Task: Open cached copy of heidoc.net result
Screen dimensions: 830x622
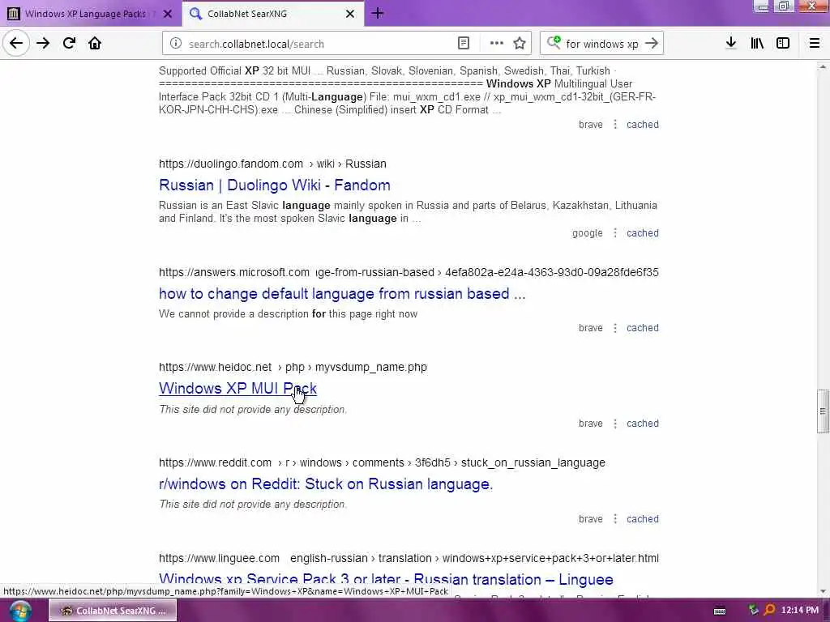Action: (643, 423)
